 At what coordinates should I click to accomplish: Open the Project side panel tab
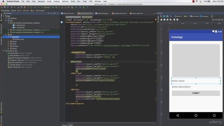[1, 17]
